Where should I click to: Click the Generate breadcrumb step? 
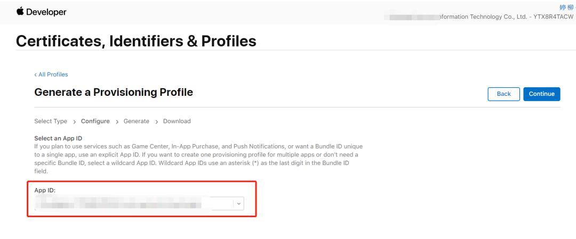click(x=136, y=121)
